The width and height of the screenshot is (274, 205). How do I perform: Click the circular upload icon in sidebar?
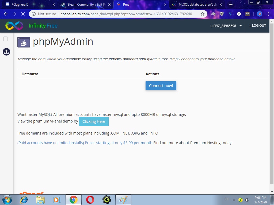pos(6,52)
